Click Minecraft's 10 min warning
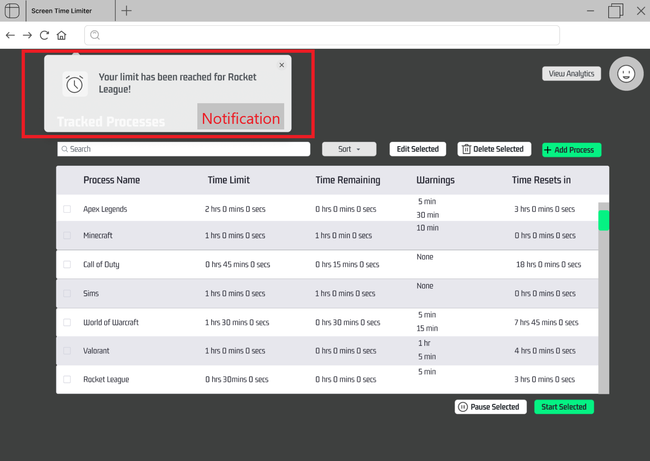This screenshot has height=461, width=650. click(x=427, y=228)
